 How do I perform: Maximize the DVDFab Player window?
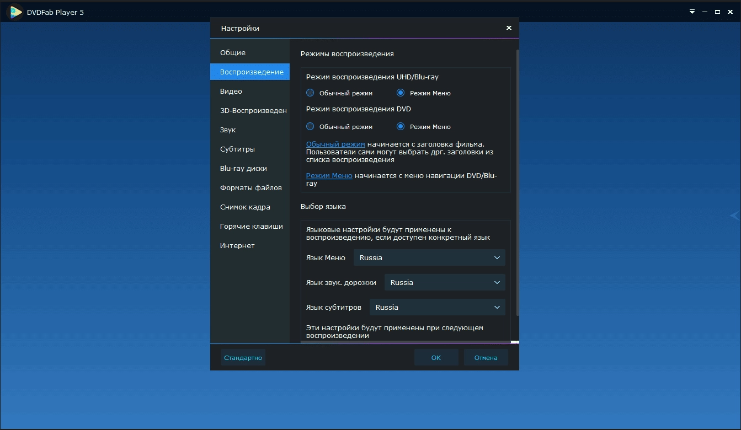(x=717, y=12)
